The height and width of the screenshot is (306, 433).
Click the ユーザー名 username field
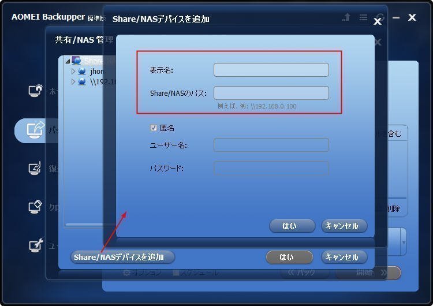271,145
